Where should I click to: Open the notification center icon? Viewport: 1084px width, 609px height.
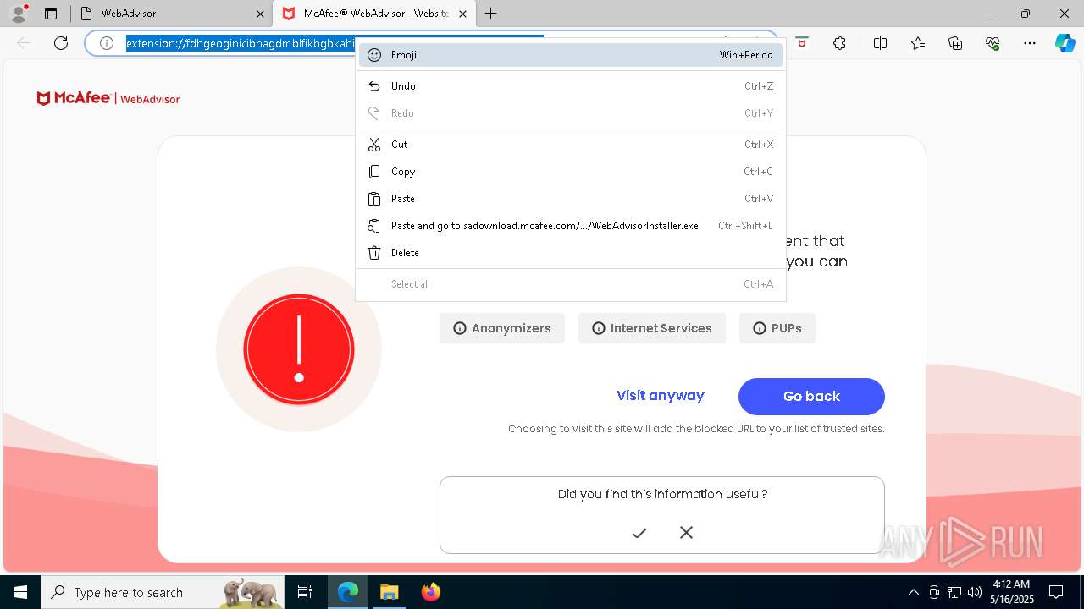(x=1056, y=592)
